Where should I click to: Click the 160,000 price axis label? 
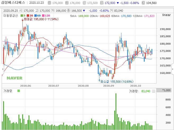(165, 73)
